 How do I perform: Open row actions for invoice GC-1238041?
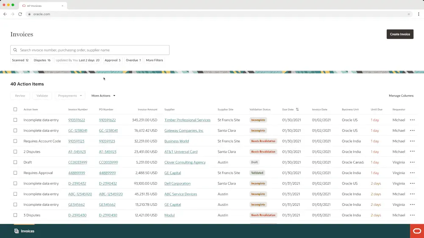(412, 131)
